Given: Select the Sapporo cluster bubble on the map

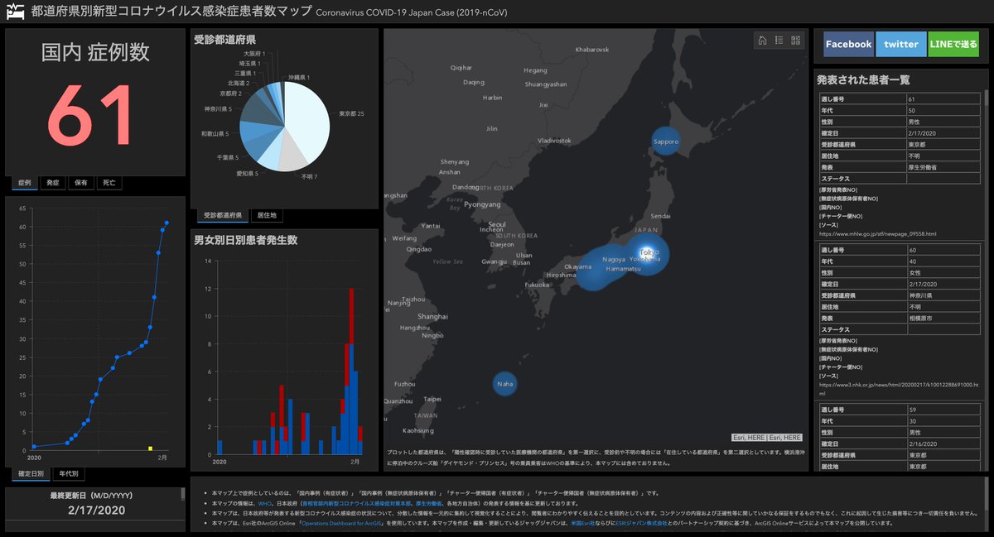Looking at the screenshot, I should (666, 141).
